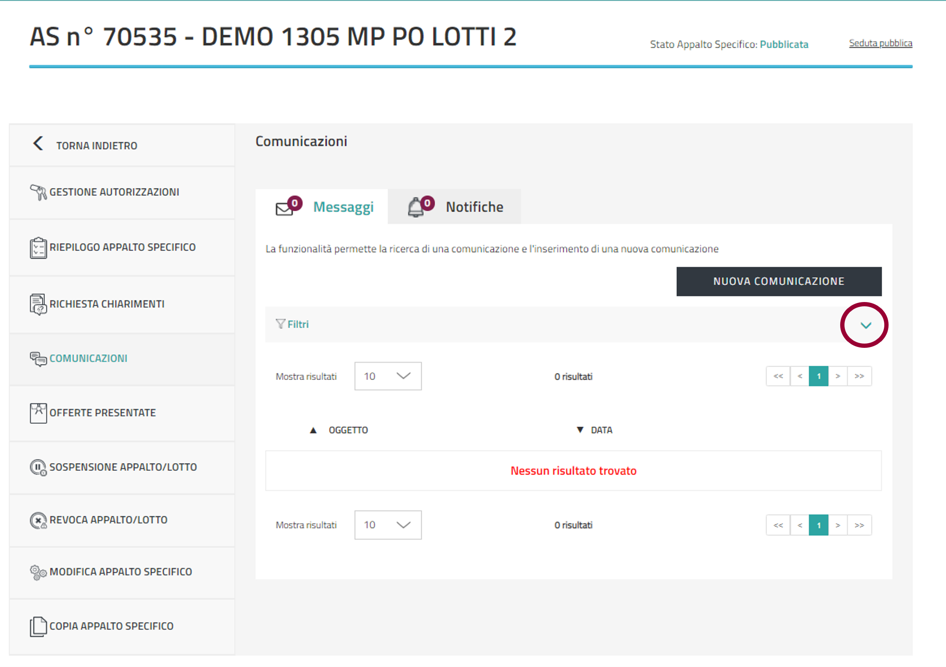Click the Comunicazioni chat bubbles icon
Screen dimensions: 946x667
pos(38,359)
